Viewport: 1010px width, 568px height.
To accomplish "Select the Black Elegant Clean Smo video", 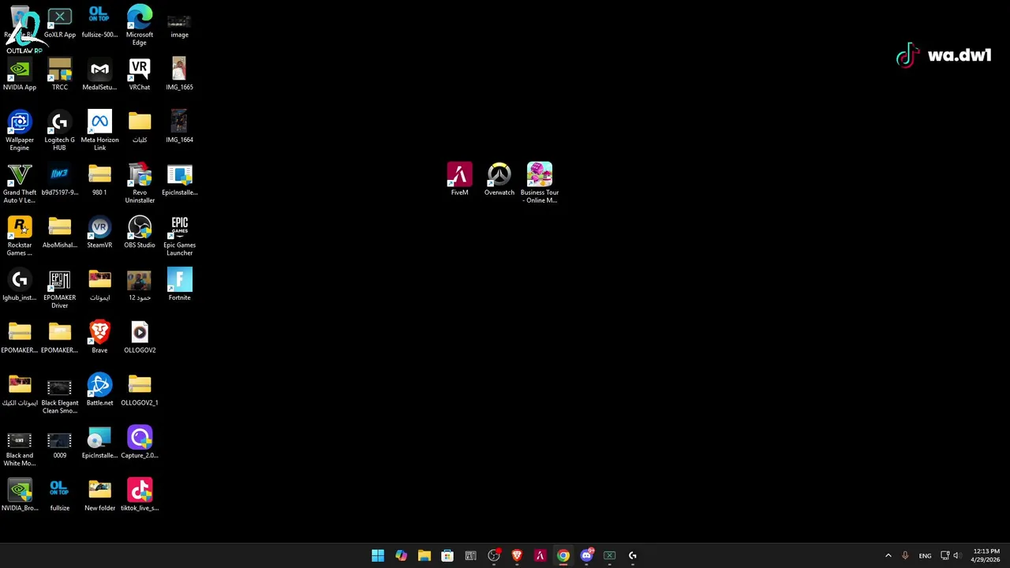I will pos(60,394).
